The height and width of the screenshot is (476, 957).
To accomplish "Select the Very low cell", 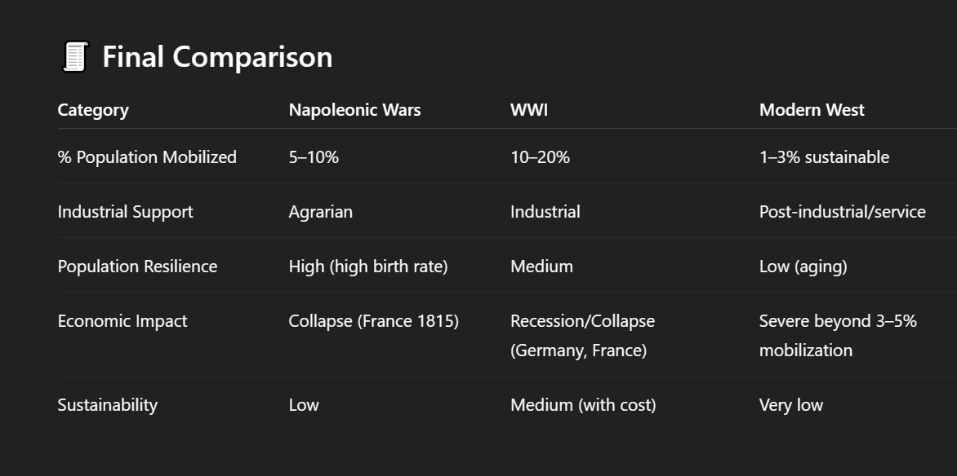I will [791, 405].
